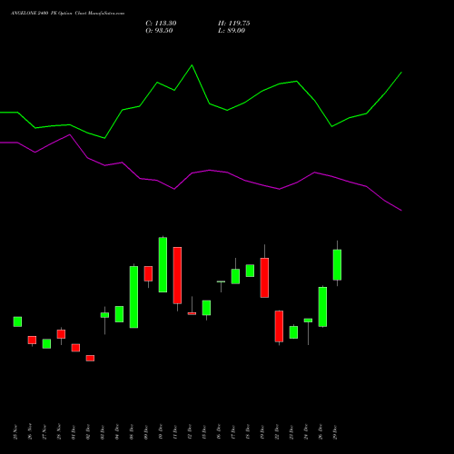Click the small red candle for 02 Dec
The width and height of the screenshot is (454, 454).
click(x=90, y=358)
